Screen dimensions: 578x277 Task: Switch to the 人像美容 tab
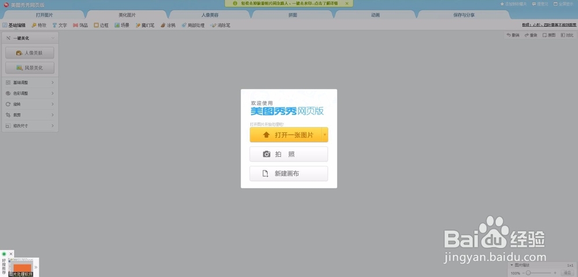(210, 15)
